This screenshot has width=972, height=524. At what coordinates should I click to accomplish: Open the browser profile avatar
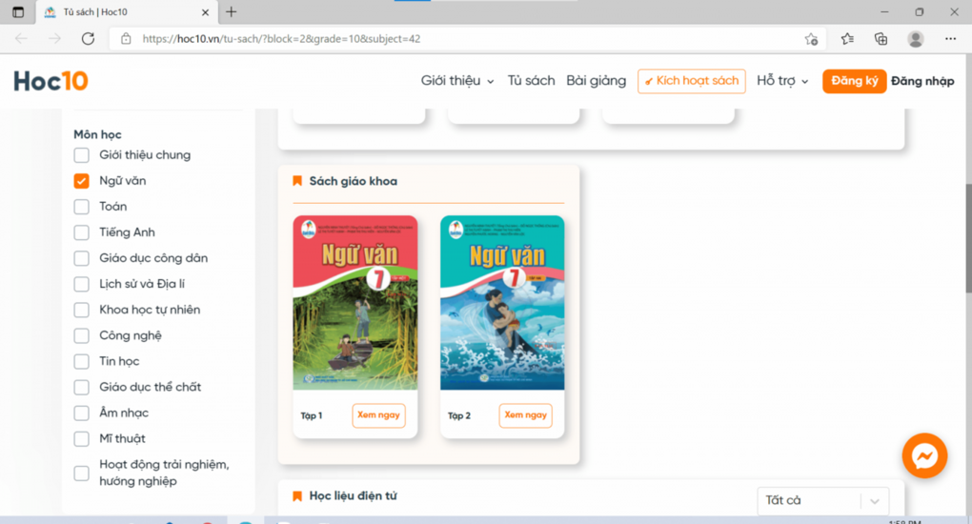(915, 38)
